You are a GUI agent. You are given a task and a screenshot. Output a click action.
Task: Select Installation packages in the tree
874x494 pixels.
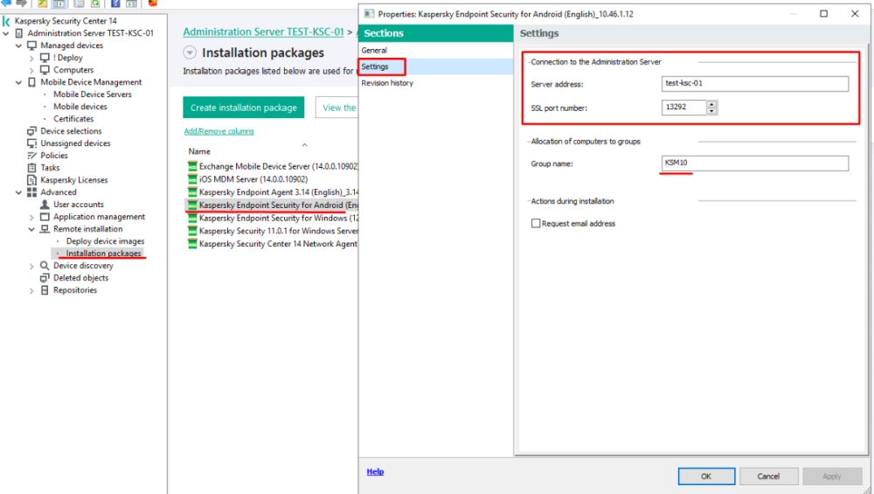[x=104, y=254]
